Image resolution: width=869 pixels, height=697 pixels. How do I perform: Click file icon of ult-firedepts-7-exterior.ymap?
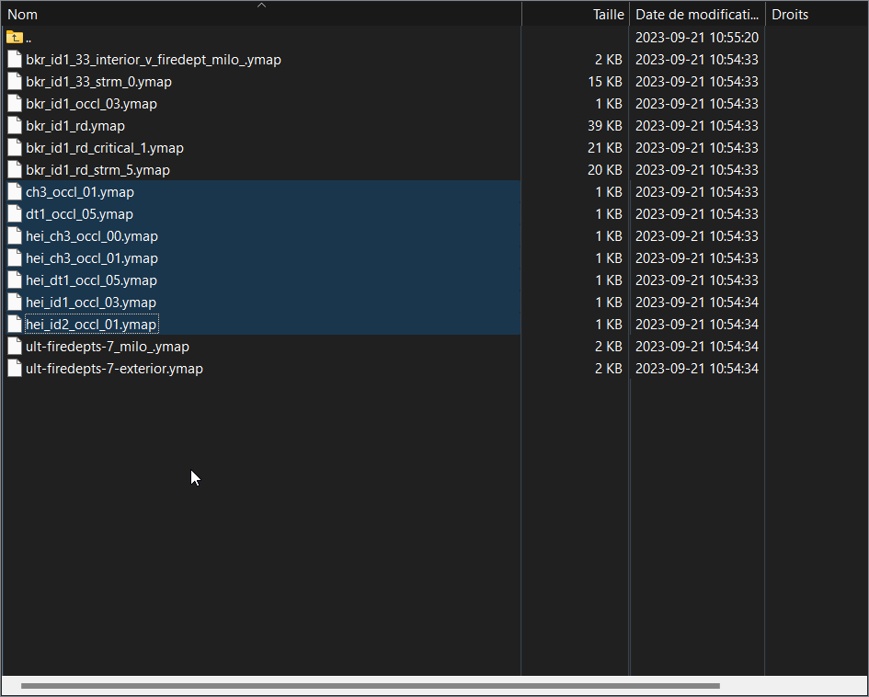14,369
